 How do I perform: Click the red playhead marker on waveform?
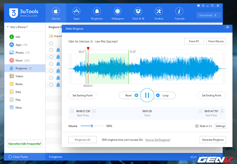pyautogui.click(x=88, y=48)
